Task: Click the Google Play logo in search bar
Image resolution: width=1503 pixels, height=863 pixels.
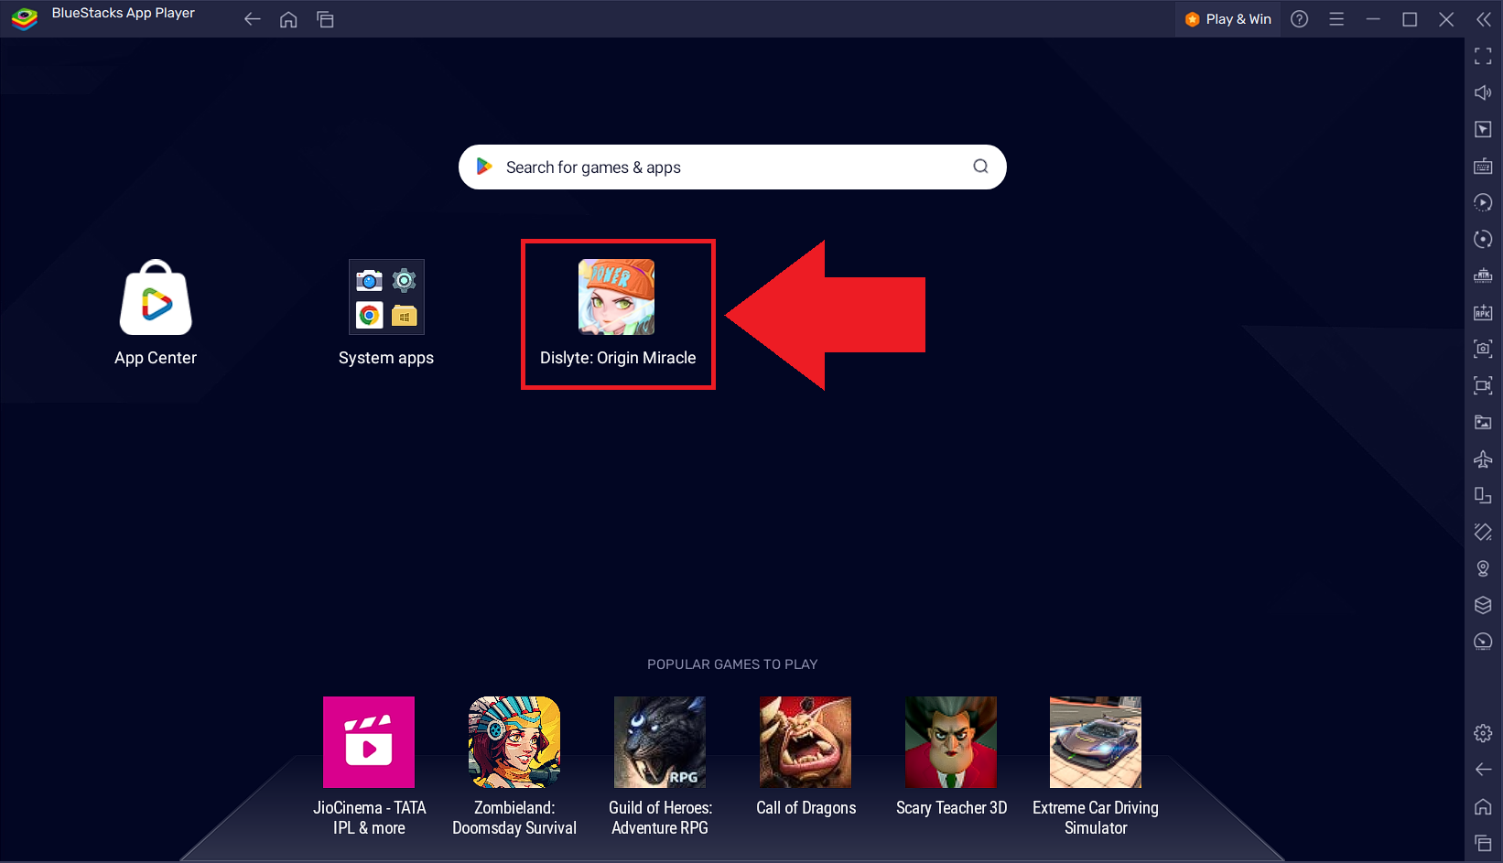Action: [x=484, y=167]
